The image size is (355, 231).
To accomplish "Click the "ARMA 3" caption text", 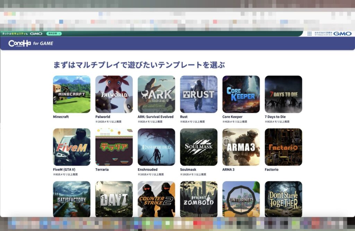I will pyautogui.click(x=228, y=169).
